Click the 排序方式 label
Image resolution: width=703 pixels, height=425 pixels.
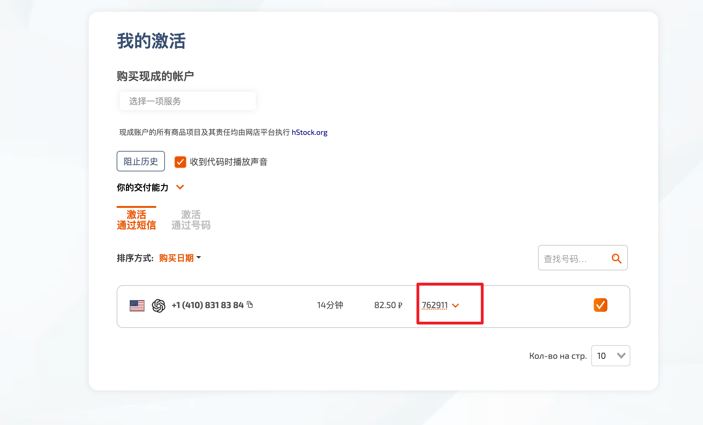click(135, 258)
